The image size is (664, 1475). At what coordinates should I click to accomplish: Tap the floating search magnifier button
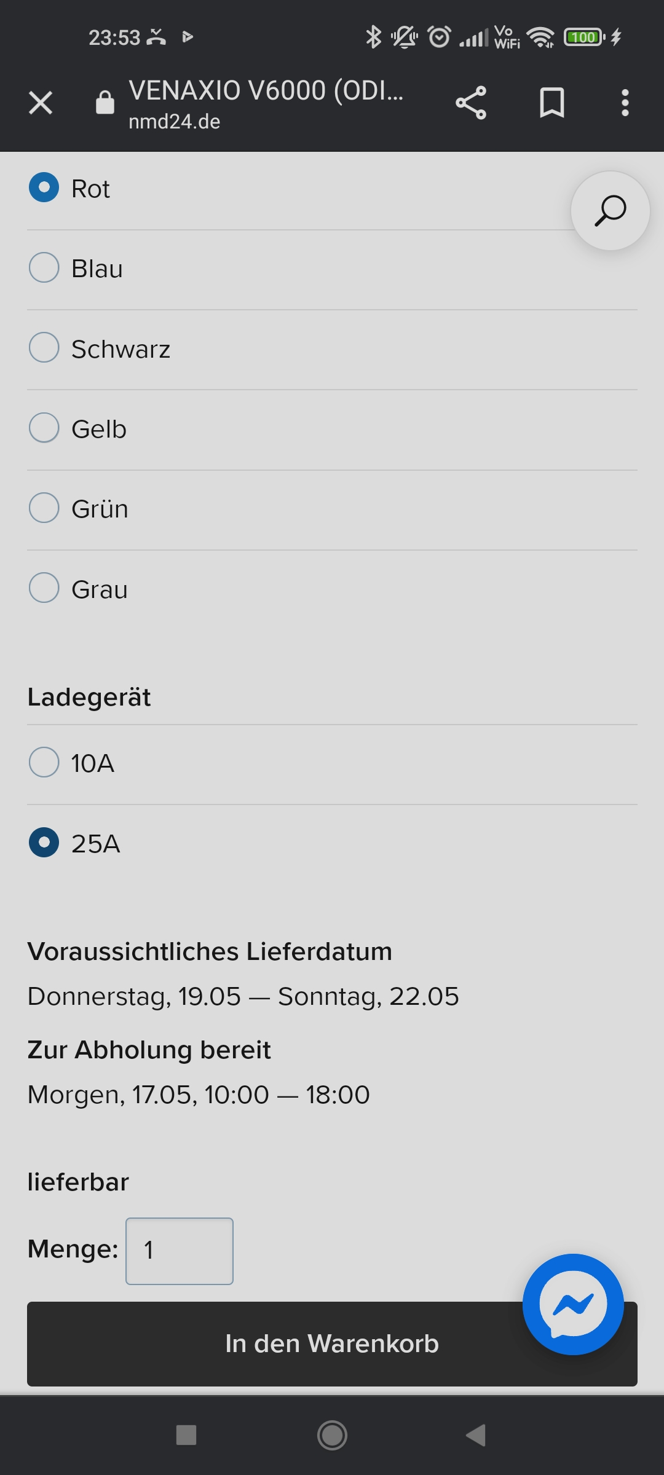click(610, 211)
